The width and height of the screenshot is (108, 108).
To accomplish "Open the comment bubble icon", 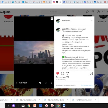I will tap(62, 73).
